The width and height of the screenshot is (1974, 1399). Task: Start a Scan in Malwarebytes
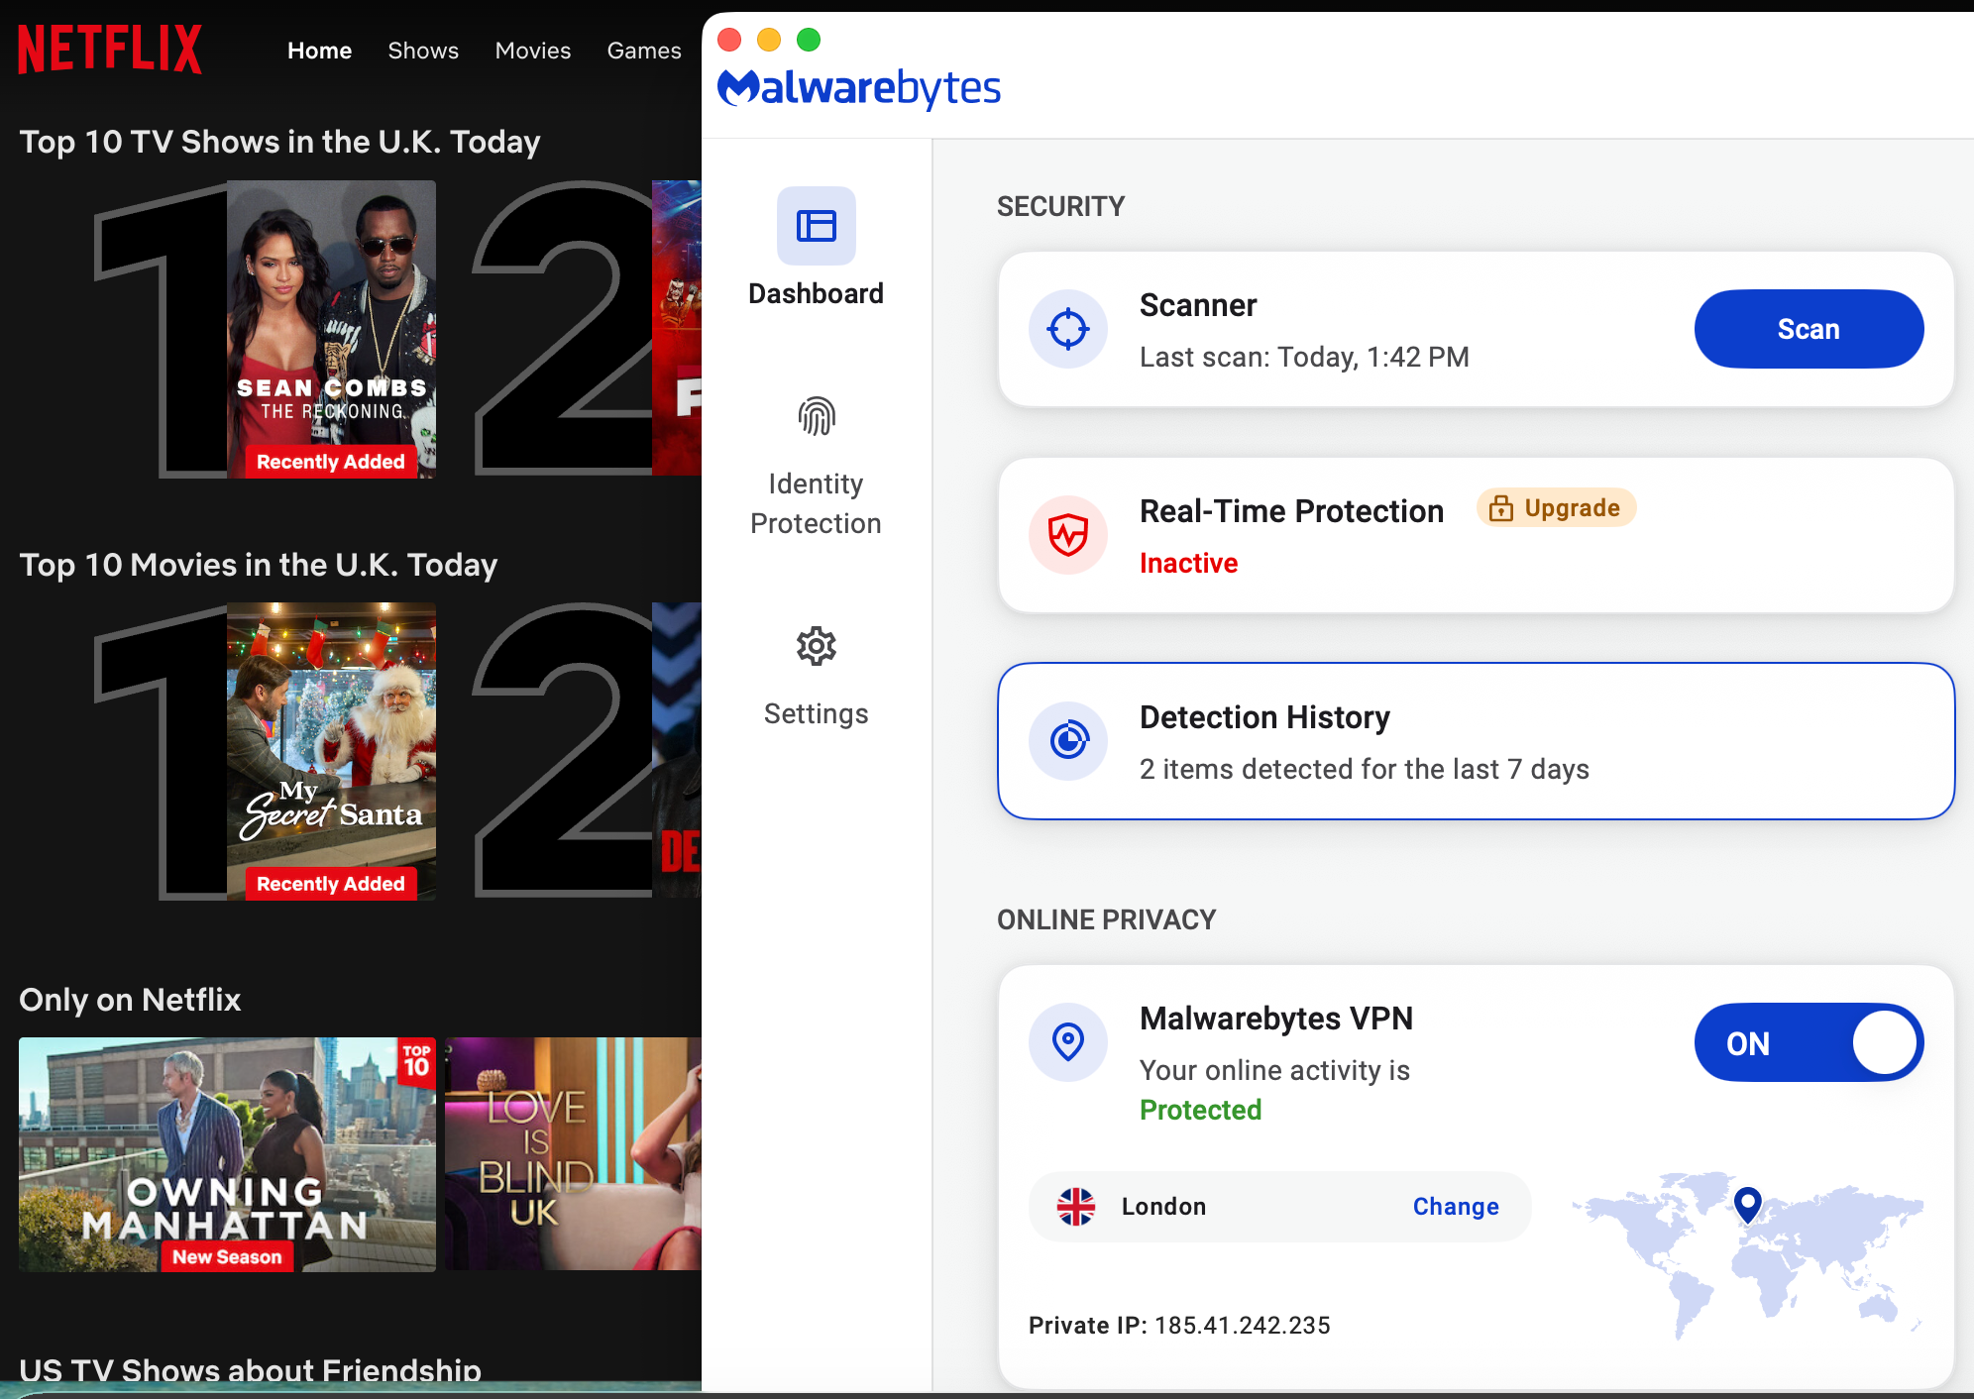point(1808,329)
